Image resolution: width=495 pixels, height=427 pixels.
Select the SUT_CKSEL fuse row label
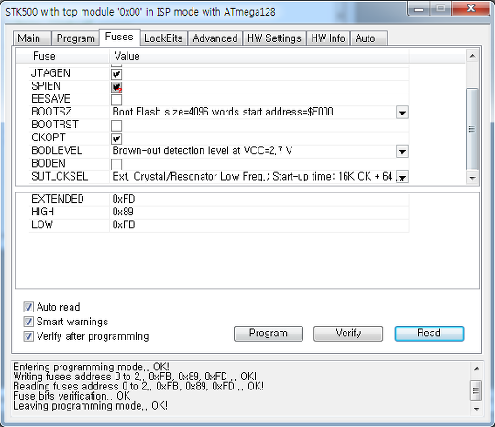pos(60,177)
